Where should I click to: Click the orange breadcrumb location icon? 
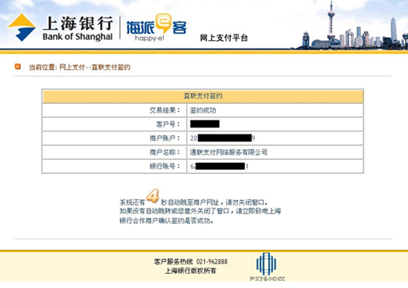coord(17,67)
